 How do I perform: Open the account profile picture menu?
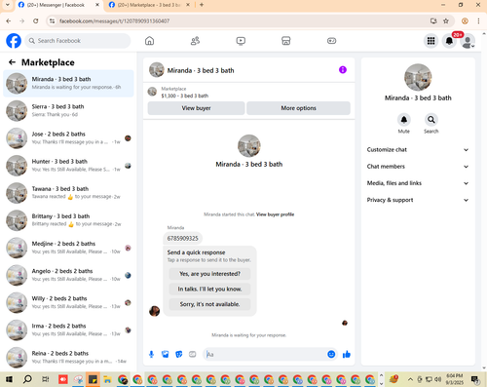[468, 41]
